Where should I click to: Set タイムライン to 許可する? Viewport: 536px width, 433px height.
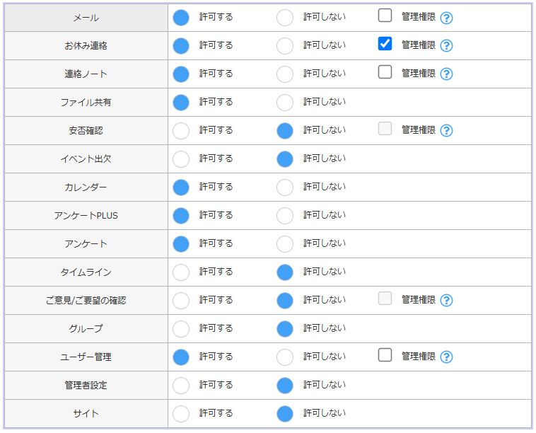click(x=181, y=272)
